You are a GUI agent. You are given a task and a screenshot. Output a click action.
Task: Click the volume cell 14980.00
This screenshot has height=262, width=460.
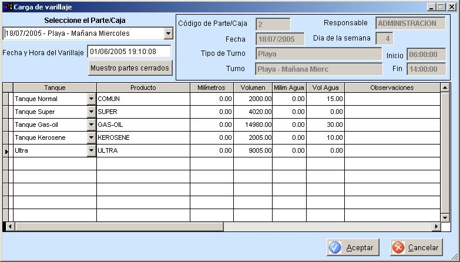[253, 125]
